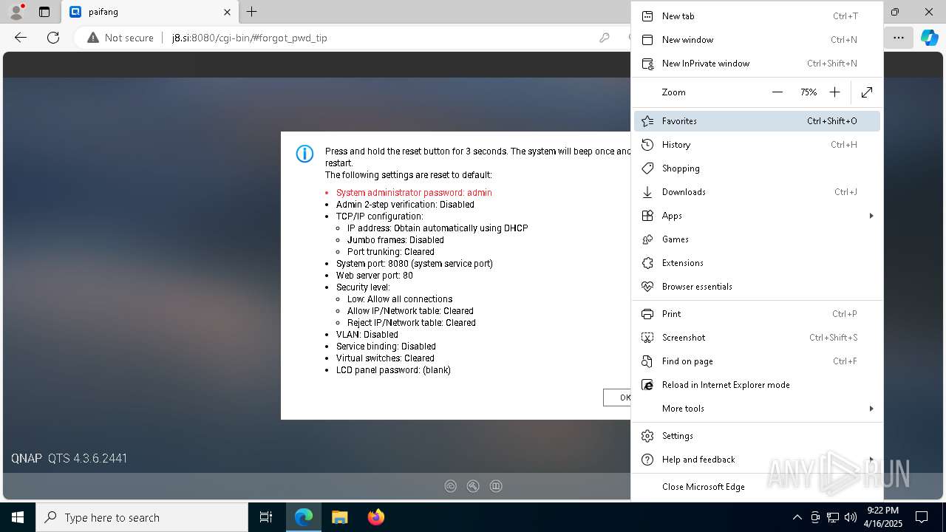946x532 pixels.
Task: Choose Print from the menu
Action: point(757,314)
